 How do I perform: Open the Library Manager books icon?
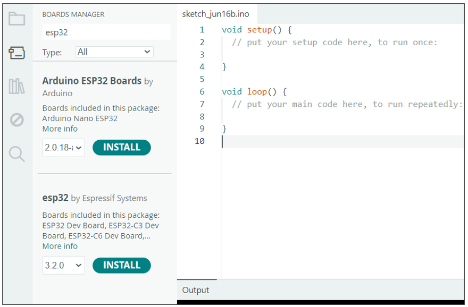(16, 87)
